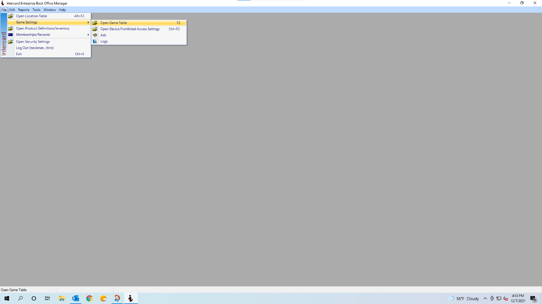Select Logs in Game Settings submenu
542x304 pixels.
[x=139, y=42]
